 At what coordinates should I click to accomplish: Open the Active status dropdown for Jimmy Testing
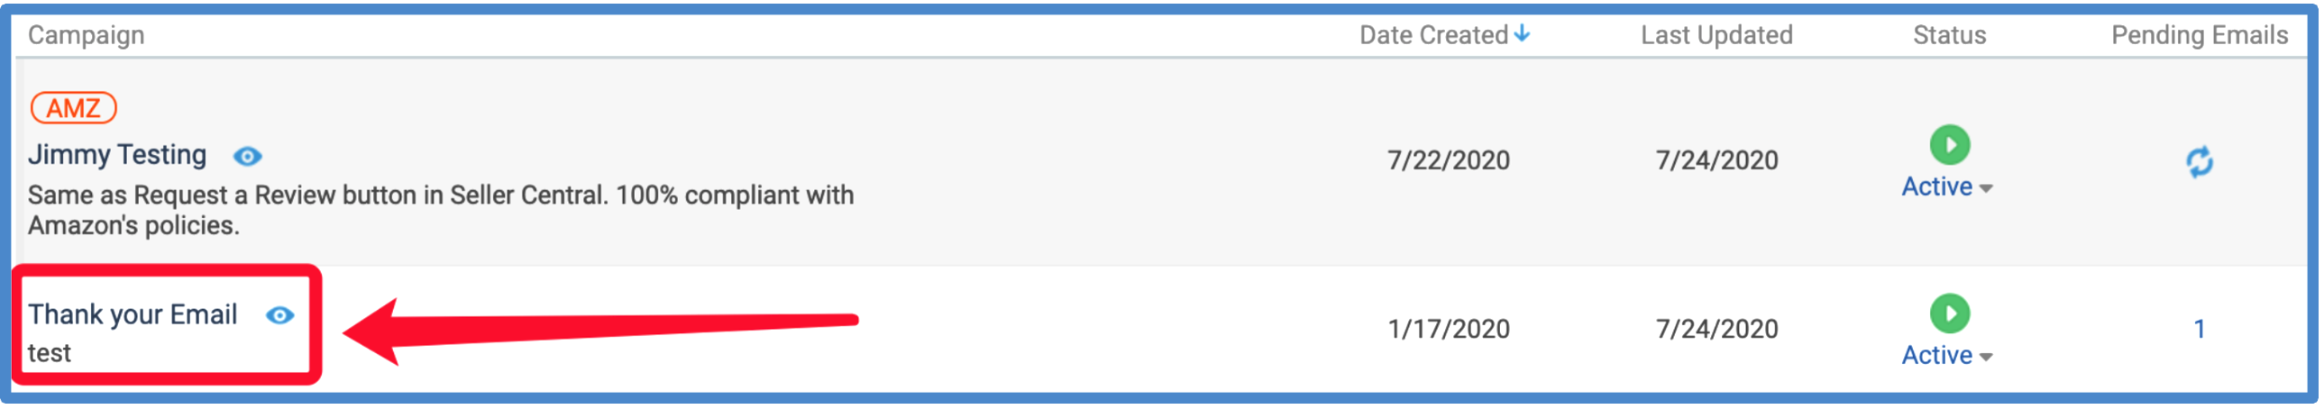1948,187
